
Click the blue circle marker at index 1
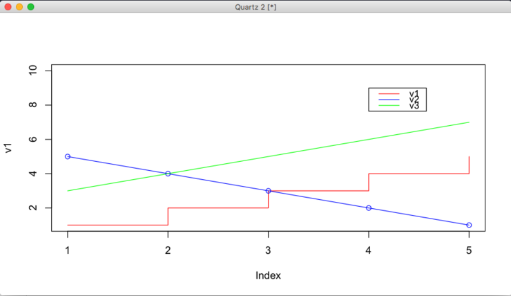tap(68, 156)
